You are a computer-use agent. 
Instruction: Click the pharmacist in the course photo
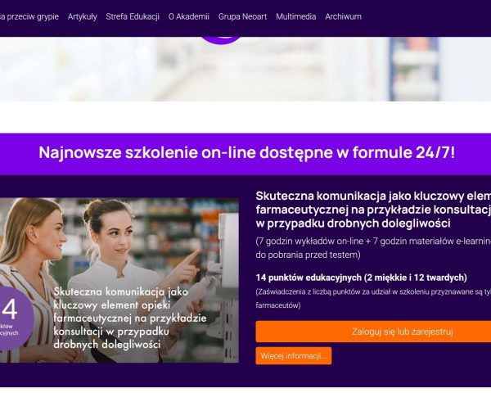[132, 276]
